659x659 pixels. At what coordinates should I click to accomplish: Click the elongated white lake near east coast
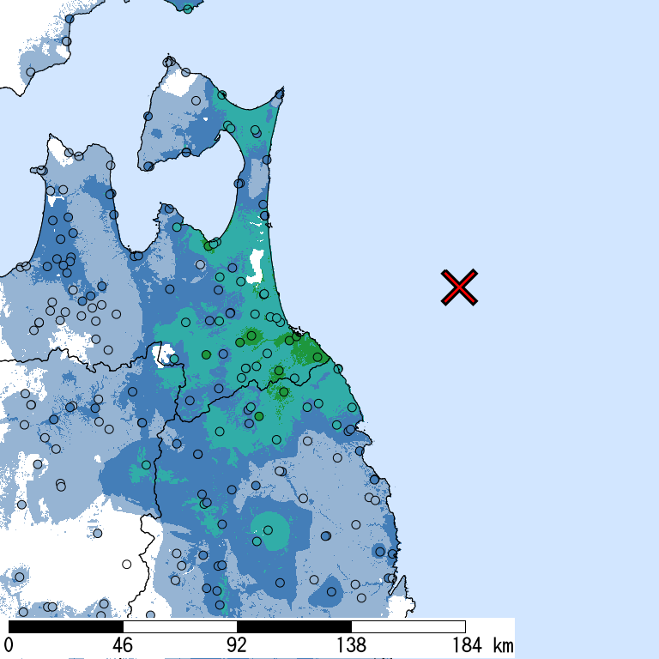[255, 265]
